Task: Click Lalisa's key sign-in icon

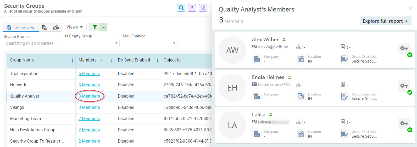Action: tap(404, 123)
